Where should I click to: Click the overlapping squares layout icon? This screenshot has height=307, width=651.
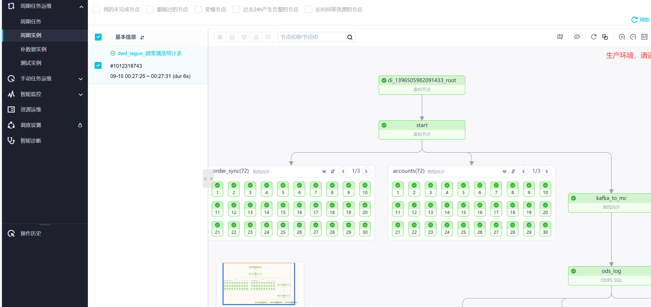605,37
